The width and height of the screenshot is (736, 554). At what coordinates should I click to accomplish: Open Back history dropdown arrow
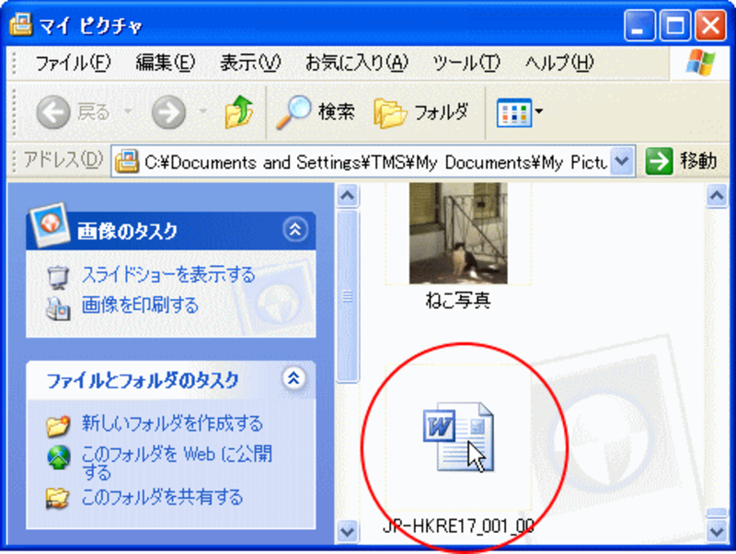(x=128, y=111)
